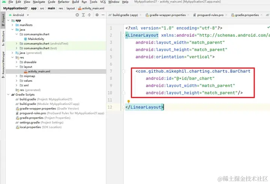Click the main breadcrumb segment
Image resolution: width=270 pixels, height=184 pixels.
(x=51, y=8)
